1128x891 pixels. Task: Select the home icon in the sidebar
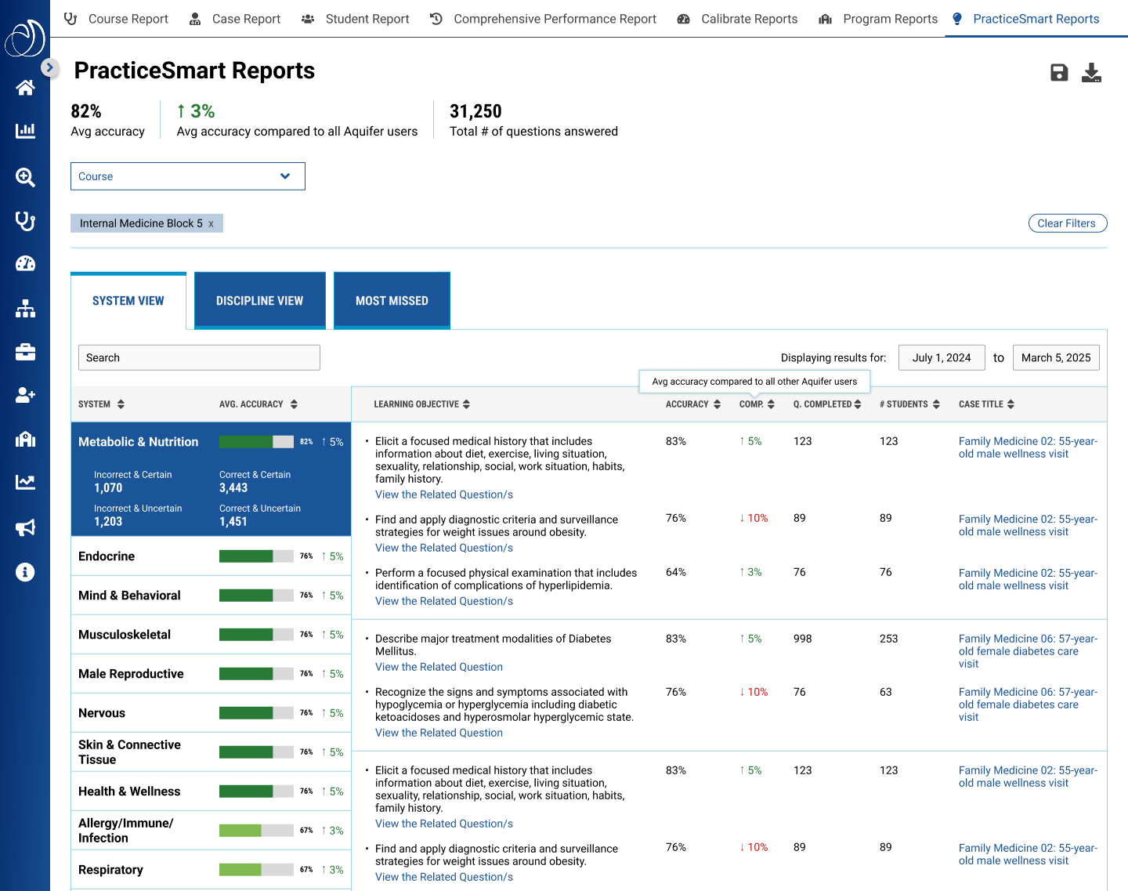point(25,87)
